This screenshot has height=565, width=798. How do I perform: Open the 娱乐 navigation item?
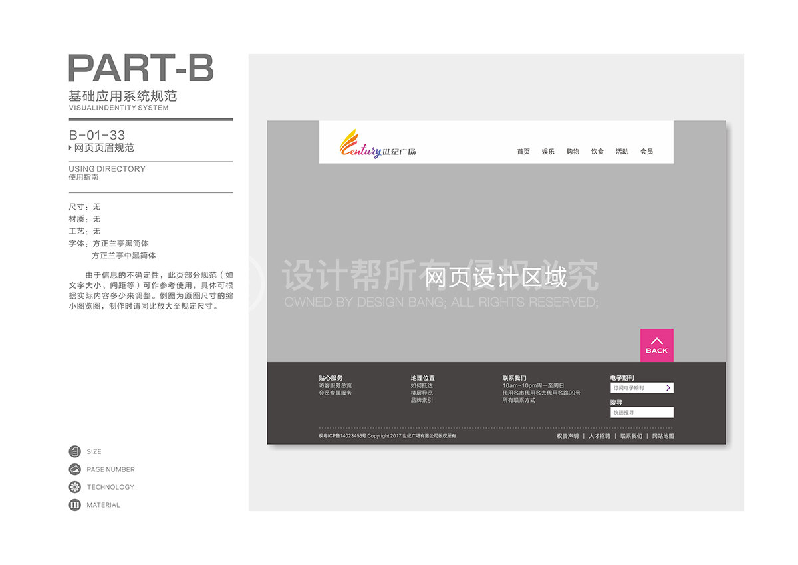548,152
